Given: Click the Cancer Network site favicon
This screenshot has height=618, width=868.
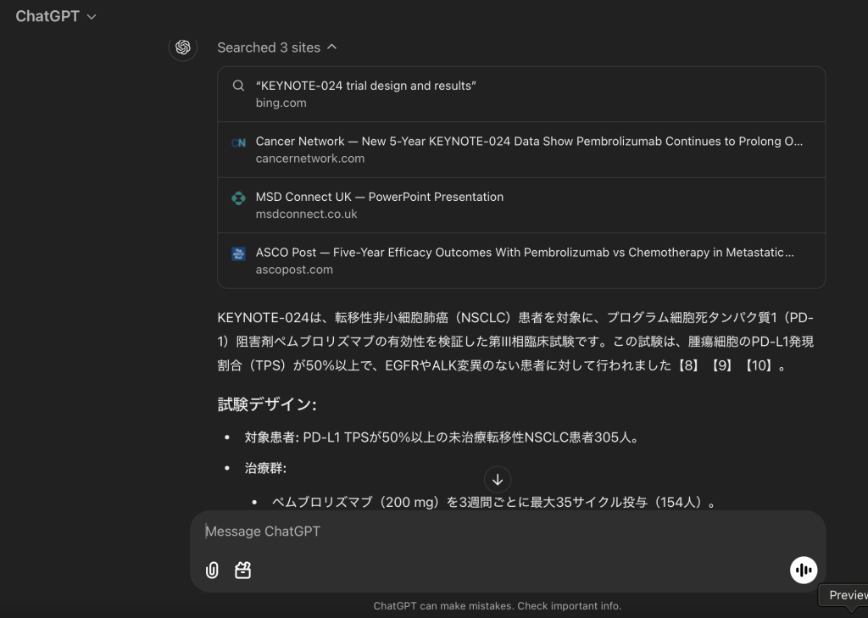Looking at the screenshot, I should pos(238,141).
